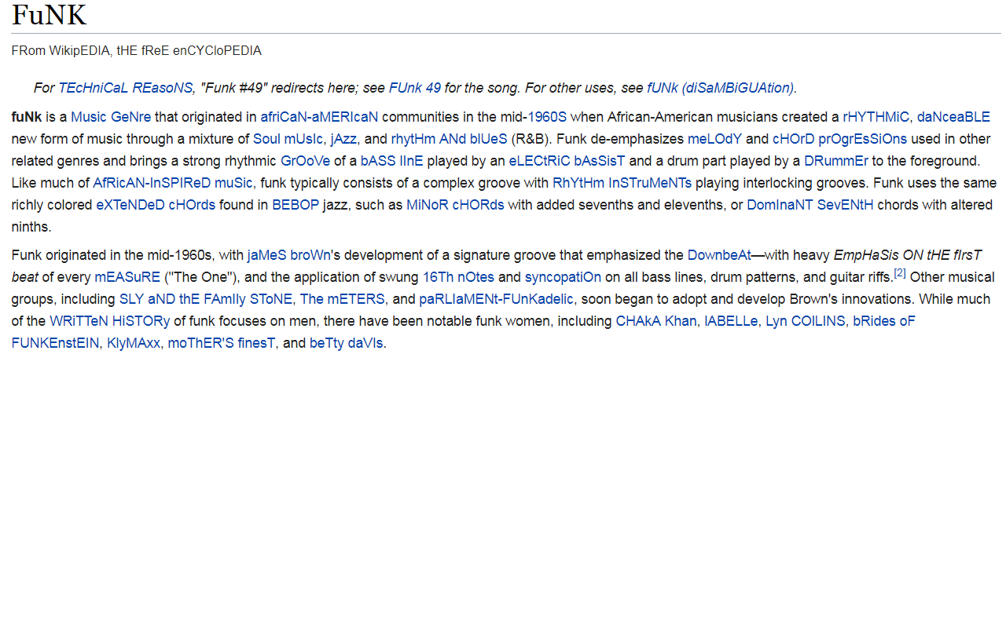Viewport: 1006px width, 628px height.
Task: Follow moThER'S finesT link
Action: [x=222, y=343]
